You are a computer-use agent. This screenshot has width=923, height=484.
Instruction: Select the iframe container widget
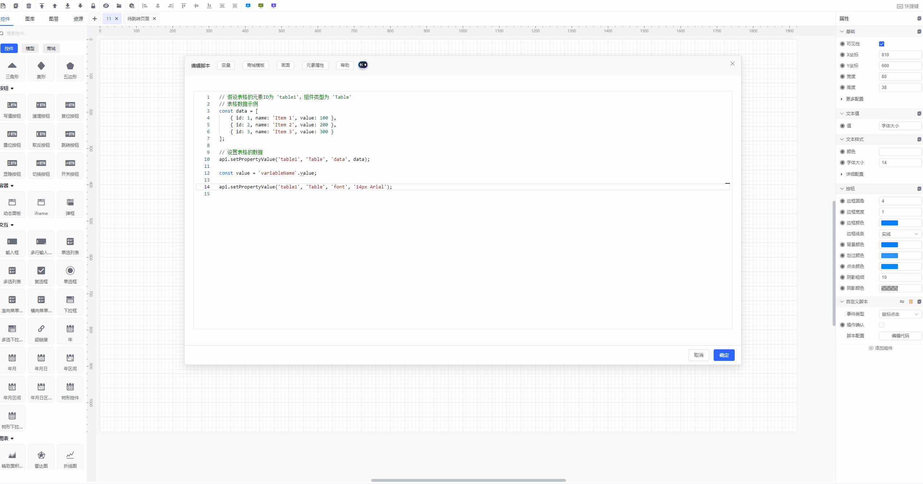tap(41, 205)
